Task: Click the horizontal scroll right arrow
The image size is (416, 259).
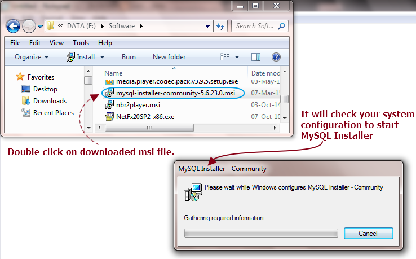Action: pos(275,128)
